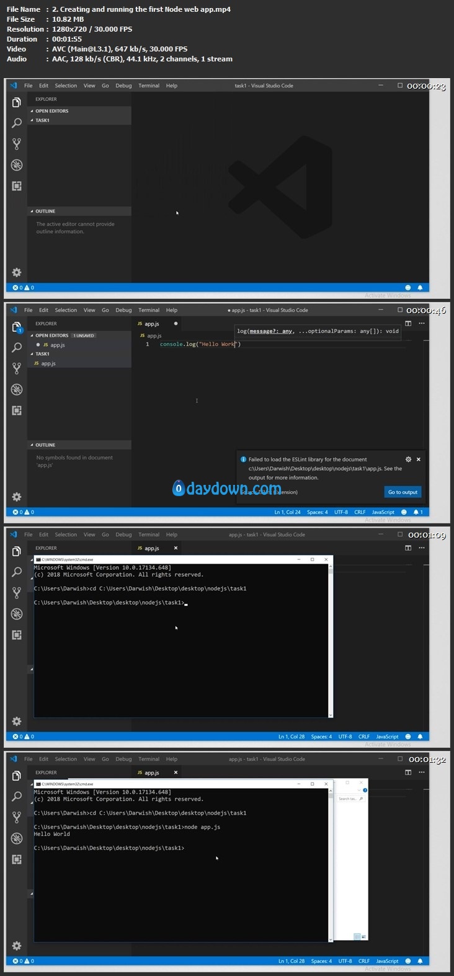Click the cmd.exe window scrollbar in the 00:01:09 frame
This screenshot has width=454, height=976.
[331, 641]
